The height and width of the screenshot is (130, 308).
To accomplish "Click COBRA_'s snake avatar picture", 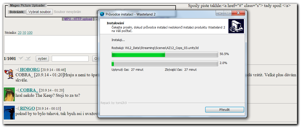I will tap(9, 94).
